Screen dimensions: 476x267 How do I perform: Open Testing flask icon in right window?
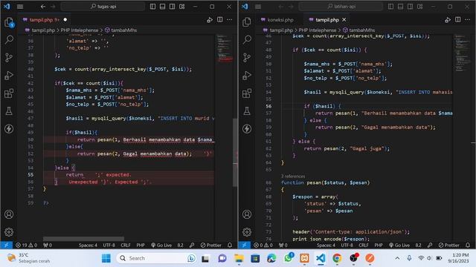point(247,111)
